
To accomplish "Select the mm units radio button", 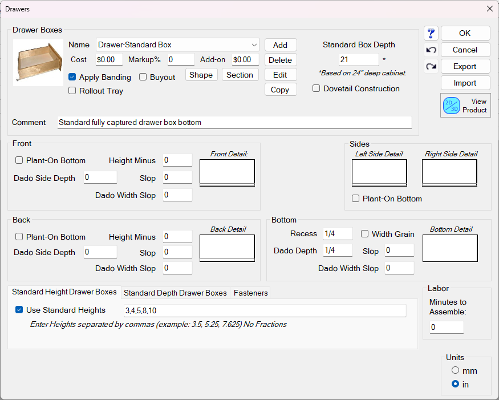I will coord(455,370).
